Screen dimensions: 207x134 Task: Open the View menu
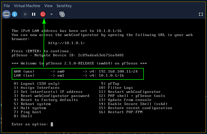[x=48, y=6]
